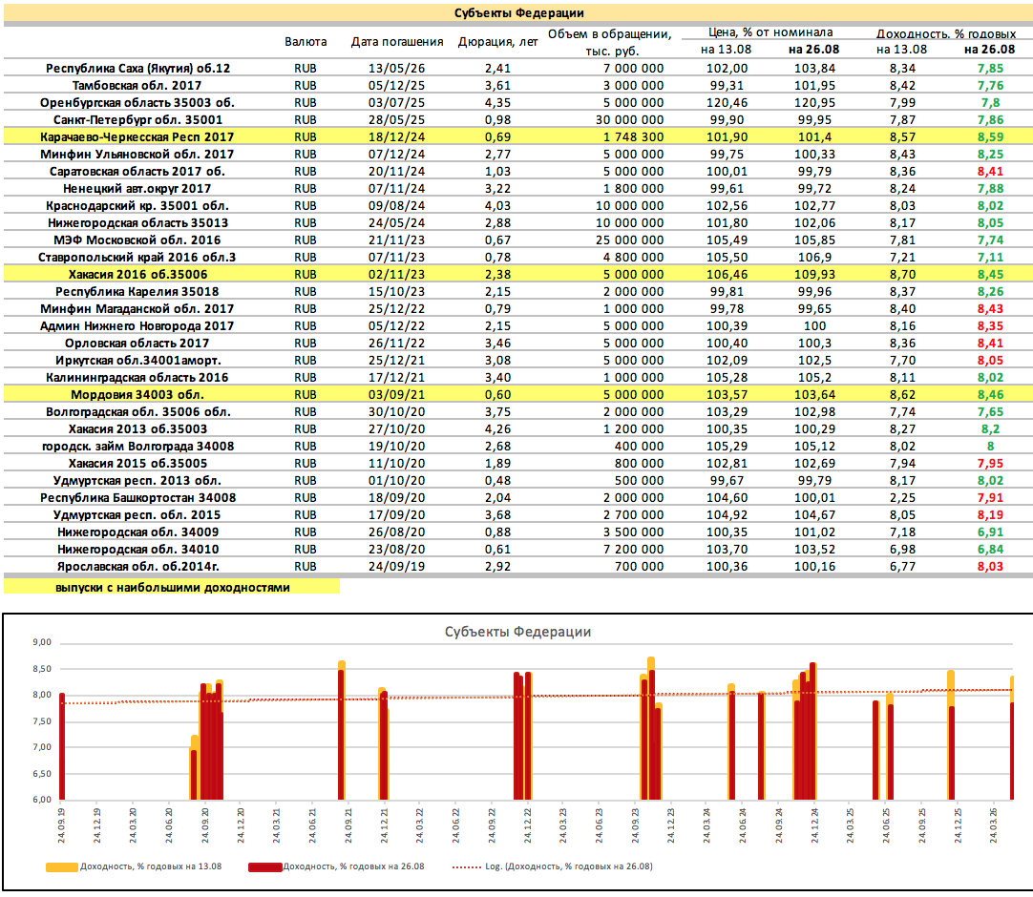Select the chart title "Субъекты Федерации"
Image resolution: width=1033 pixels, height=897 pixels.
pyautogui.click(x=517, y=632)
